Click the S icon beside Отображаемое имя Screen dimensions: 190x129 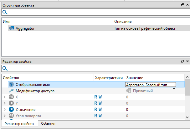[x=11, y=85]
